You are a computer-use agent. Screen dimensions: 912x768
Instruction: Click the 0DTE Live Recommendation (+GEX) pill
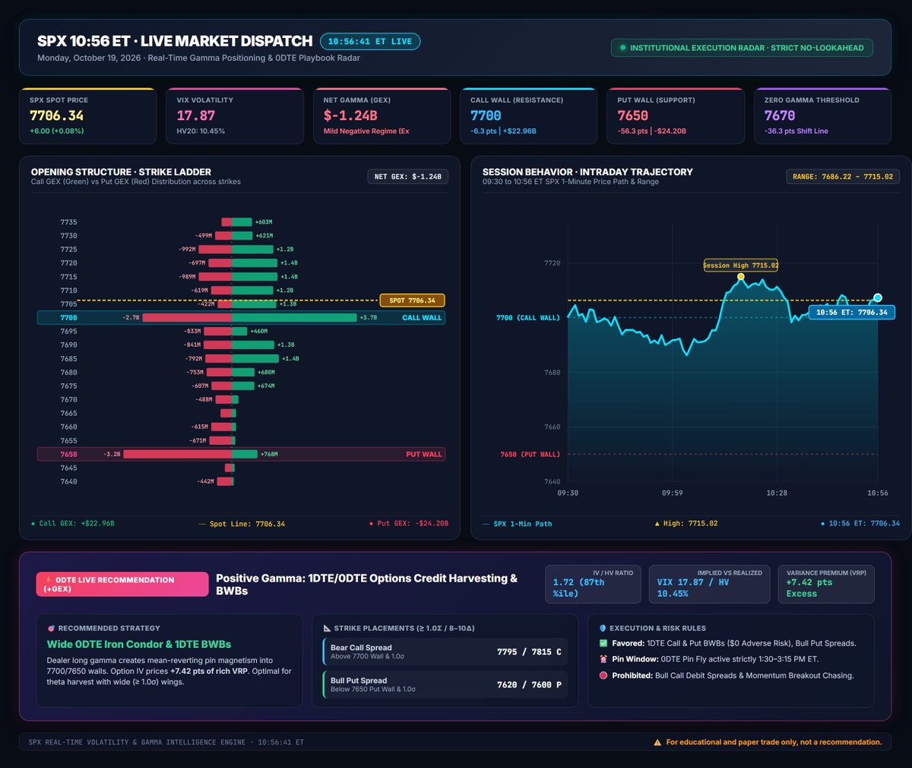[x=122, y=584]
